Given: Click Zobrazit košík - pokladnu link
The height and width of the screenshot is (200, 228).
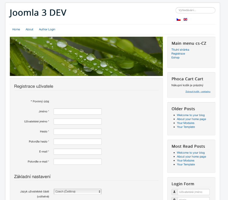Looking at the screenshot, I should [198, 92].
